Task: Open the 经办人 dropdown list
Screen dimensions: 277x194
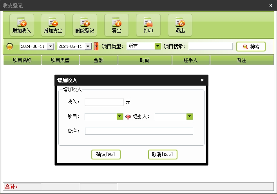Action: pyautogui.click(x=190, y=117)
